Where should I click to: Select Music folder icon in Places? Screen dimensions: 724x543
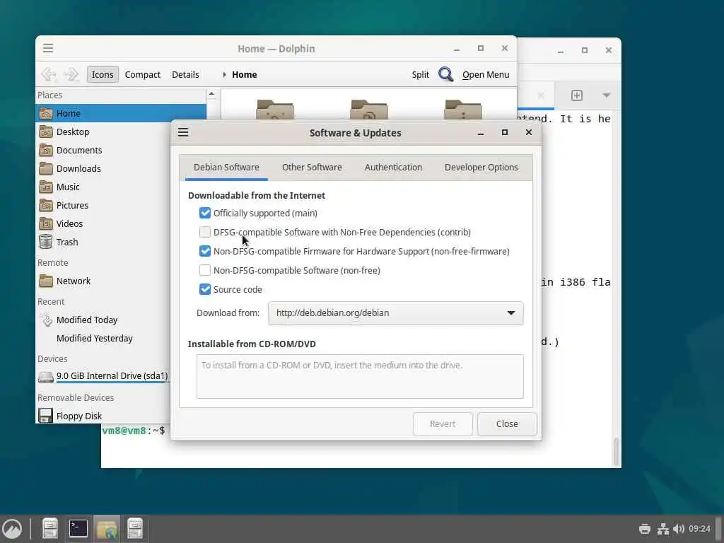(46, 187)
